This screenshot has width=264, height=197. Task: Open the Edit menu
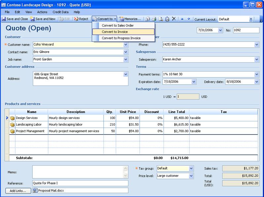click(x=17, y=12)
